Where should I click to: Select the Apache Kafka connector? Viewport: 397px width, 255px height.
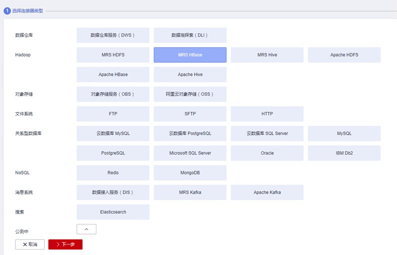click(x=267, y=192)
